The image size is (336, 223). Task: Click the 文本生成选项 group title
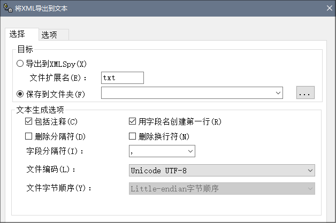point(40,110)
